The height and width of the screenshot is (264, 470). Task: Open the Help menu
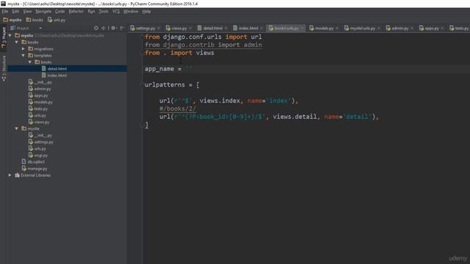click(x=147, y=12)
